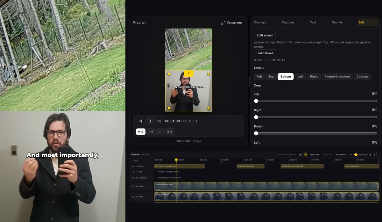Open the Overlays tab
Viewport: 382px width, 222px height.
[260, 23]
